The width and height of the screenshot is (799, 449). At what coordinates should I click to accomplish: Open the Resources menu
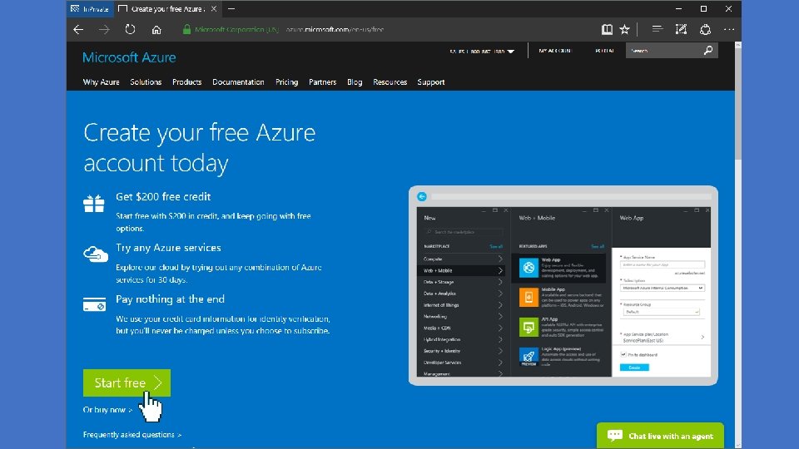click(390, 82)
